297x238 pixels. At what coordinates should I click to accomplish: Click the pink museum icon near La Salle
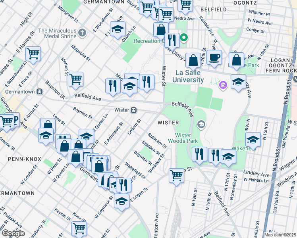[x=223, y=85]
